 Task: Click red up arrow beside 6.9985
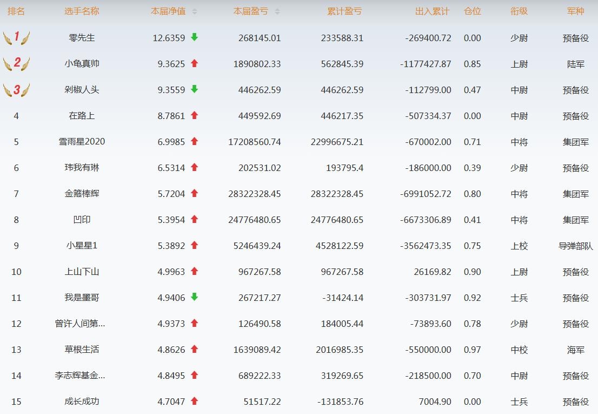(x=195, y=141)
